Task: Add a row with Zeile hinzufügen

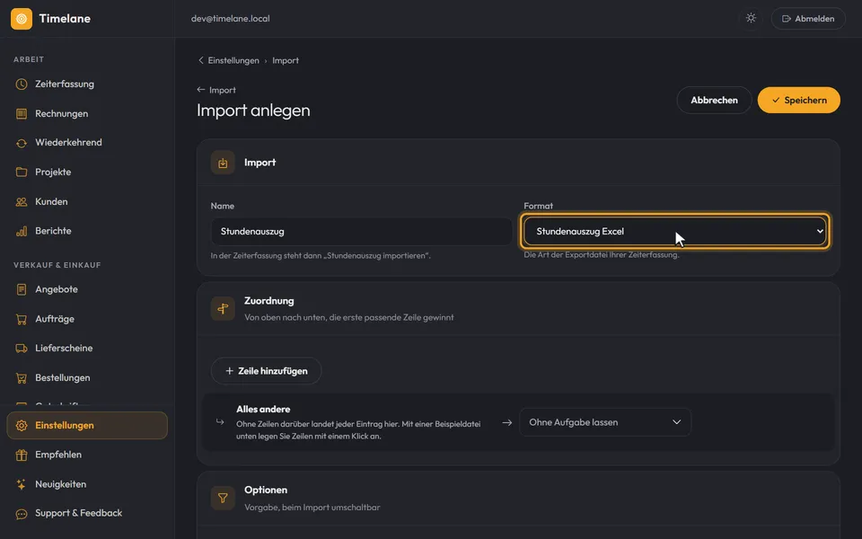Action: click(266, 371)
